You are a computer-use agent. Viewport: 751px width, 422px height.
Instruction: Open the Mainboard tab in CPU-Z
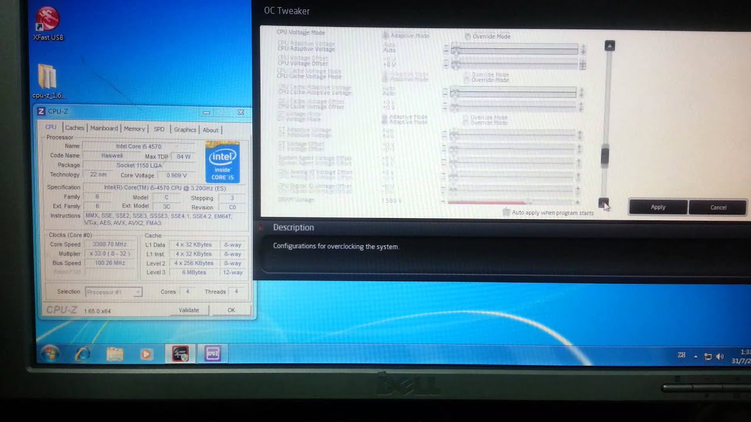point(104,128)
